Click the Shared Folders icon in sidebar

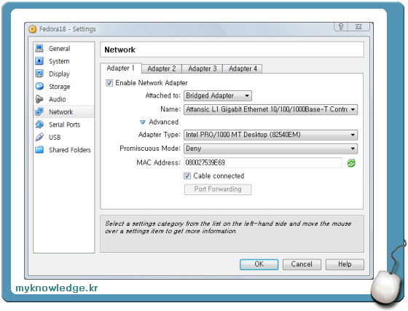point(39,149)
